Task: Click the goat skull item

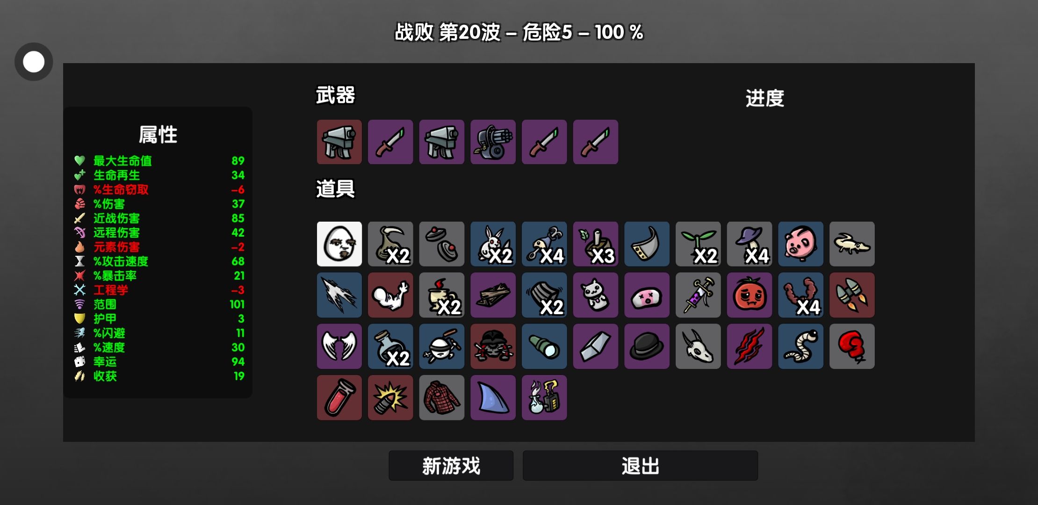Action: 698,346
